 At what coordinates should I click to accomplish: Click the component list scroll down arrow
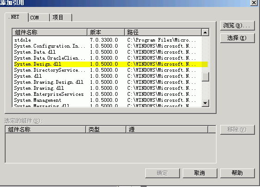205,103
